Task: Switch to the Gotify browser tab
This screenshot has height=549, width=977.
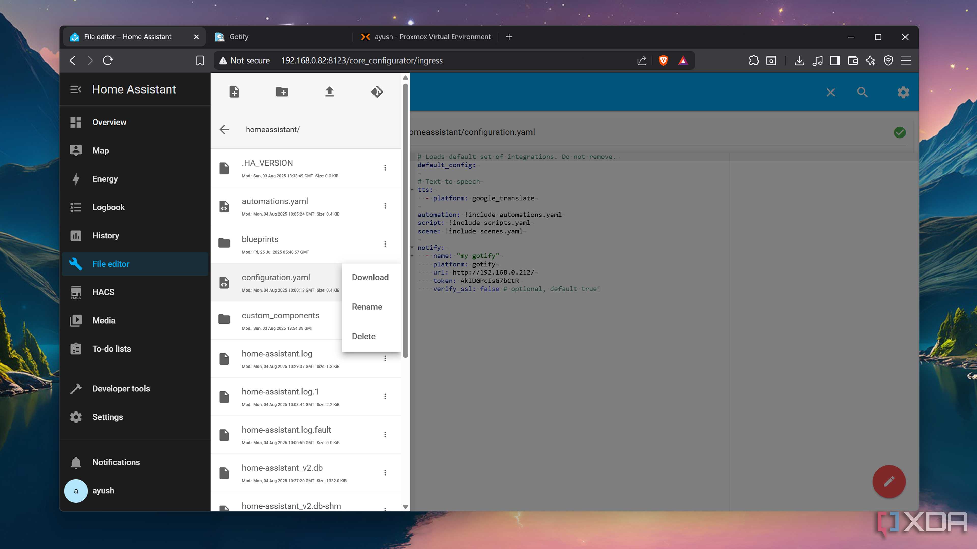Action: (x=281, y=37)
